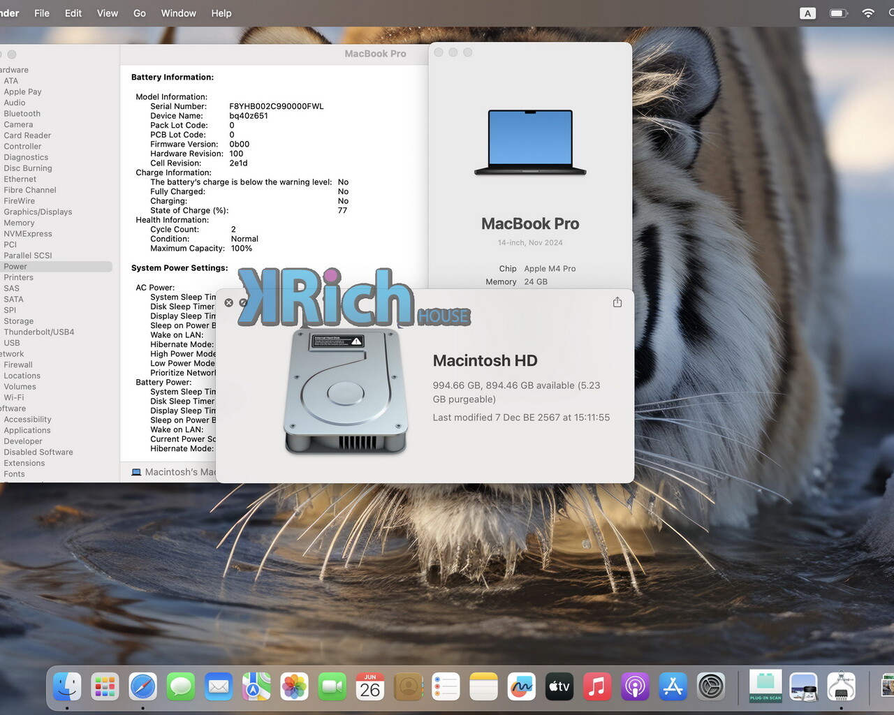Click the share icon in Macintosh HD panel
The image size is (894, 715).
(x=617, y=302)
